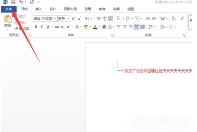Switch to the 插入 (Insert) tab
Viewport: 197px width, 132px height.
(x=39, y=9)
